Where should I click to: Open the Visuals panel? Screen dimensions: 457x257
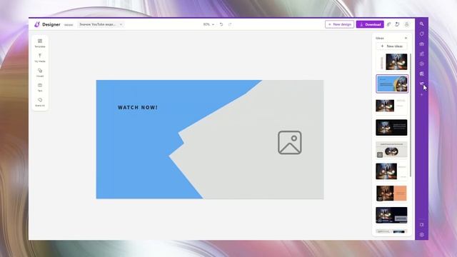[40, 73]
